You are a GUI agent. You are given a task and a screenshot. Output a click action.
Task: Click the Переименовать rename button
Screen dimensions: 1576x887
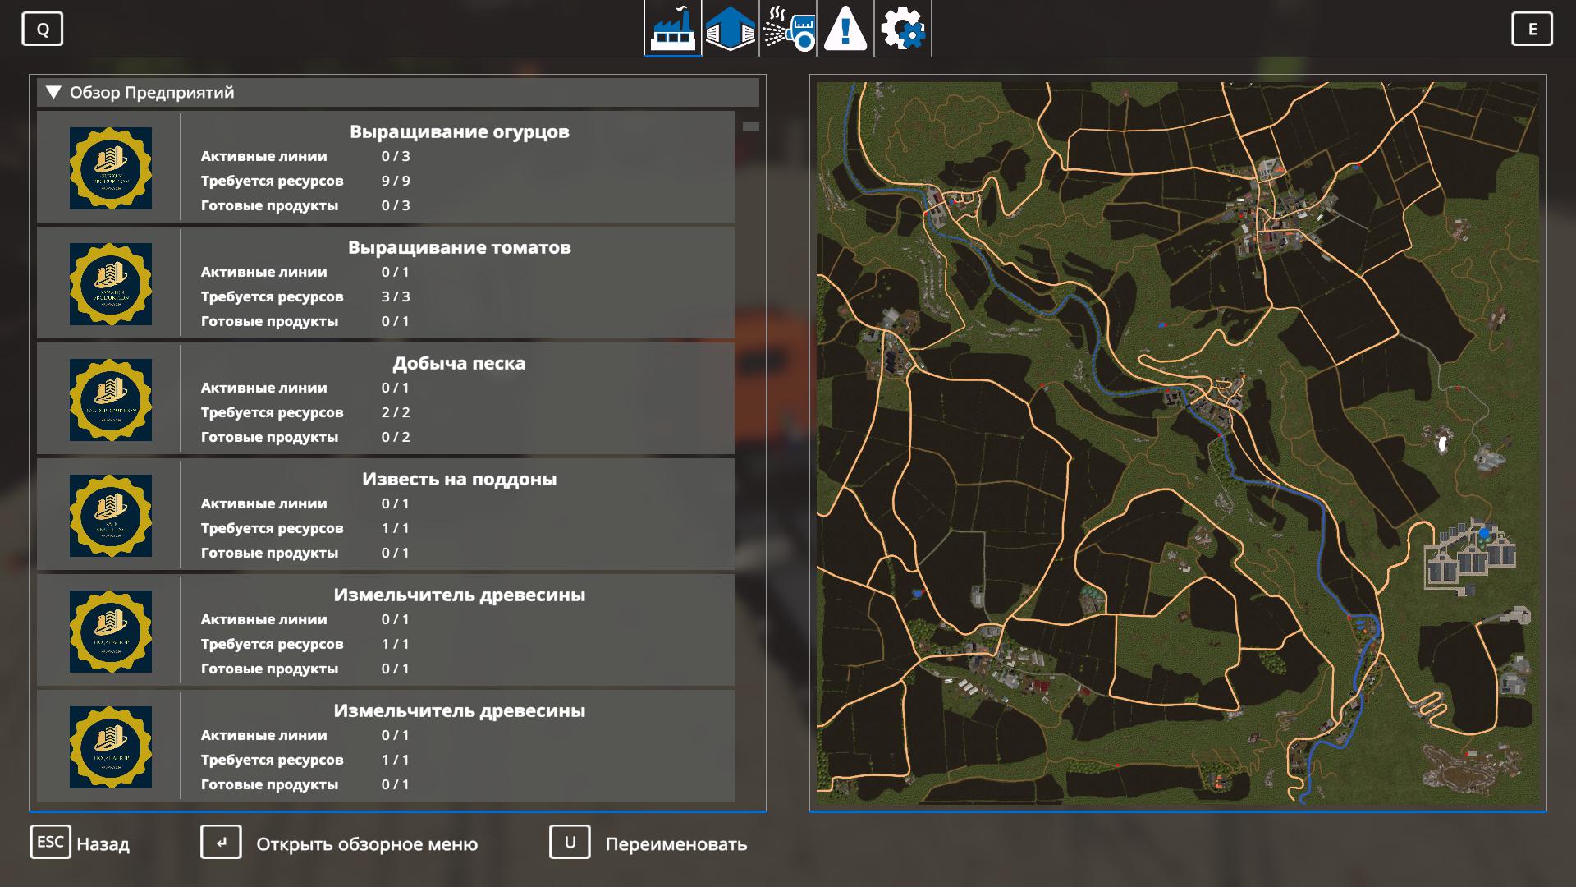(x=676, y=844)
